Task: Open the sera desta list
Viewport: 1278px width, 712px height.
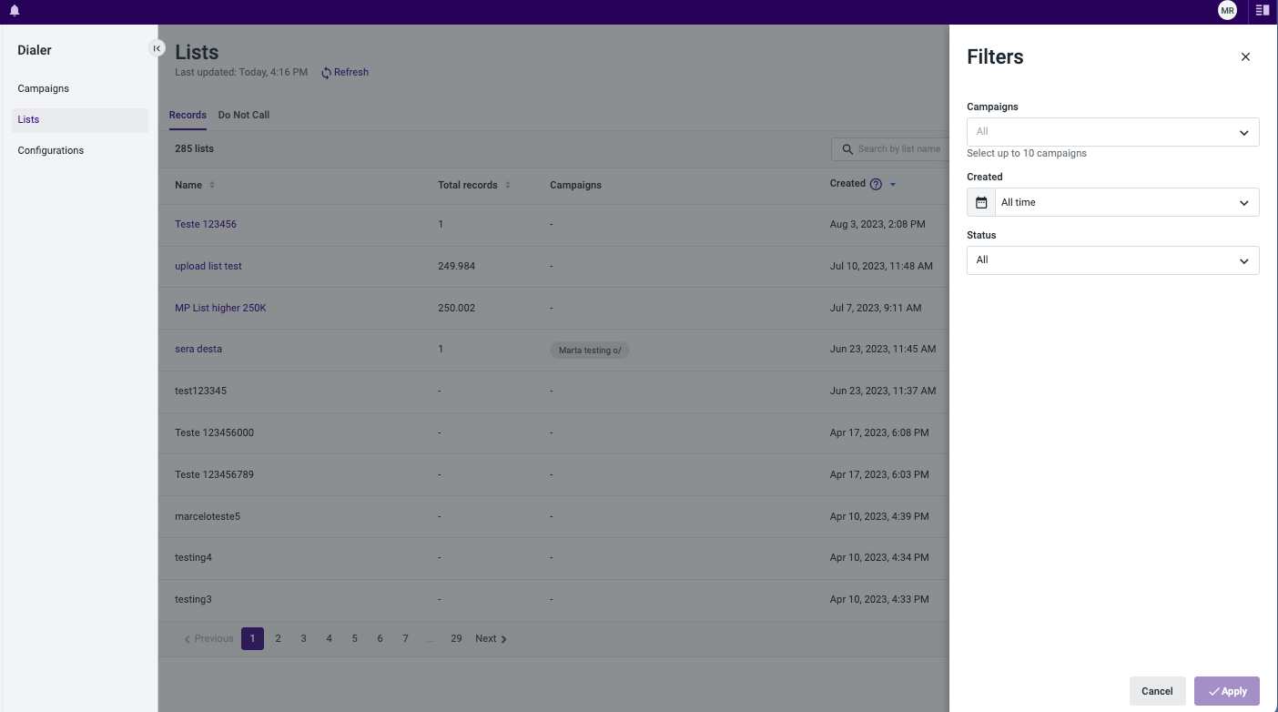Action: point(198,349)
